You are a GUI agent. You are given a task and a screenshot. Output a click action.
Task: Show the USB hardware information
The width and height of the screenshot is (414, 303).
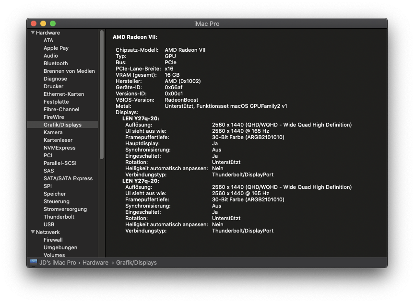coord(49,224)
